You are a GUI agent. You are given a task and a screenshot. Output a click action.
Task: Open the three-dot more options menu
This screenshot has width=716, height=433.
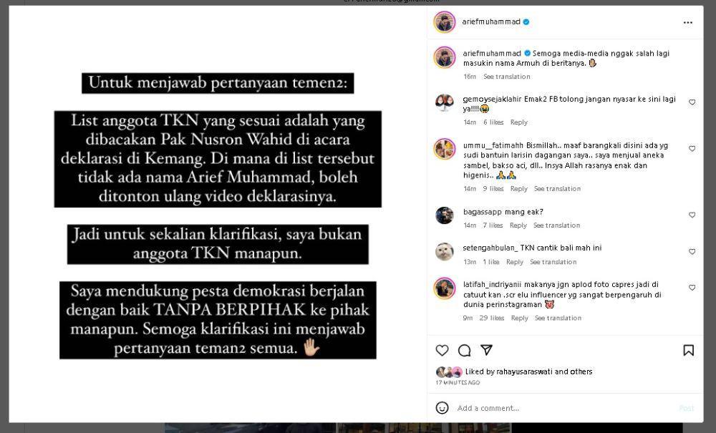click(688, 22)
